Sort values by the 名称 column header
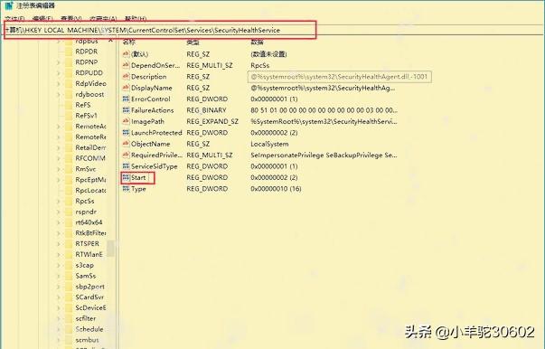 tap(129, 42)
